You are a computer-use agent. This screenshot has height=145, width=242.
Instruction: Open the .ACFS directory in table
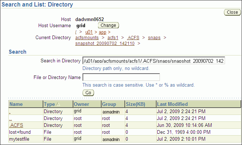click(x=16, y=125)
